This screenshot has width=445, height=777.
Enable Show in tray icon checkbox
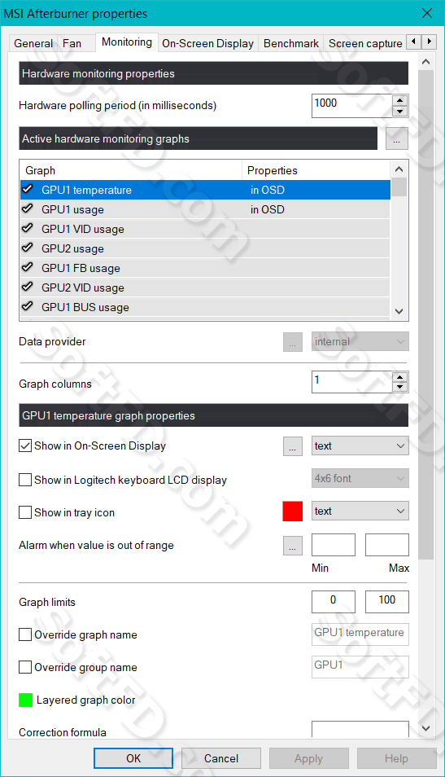(x=25, y=511)
